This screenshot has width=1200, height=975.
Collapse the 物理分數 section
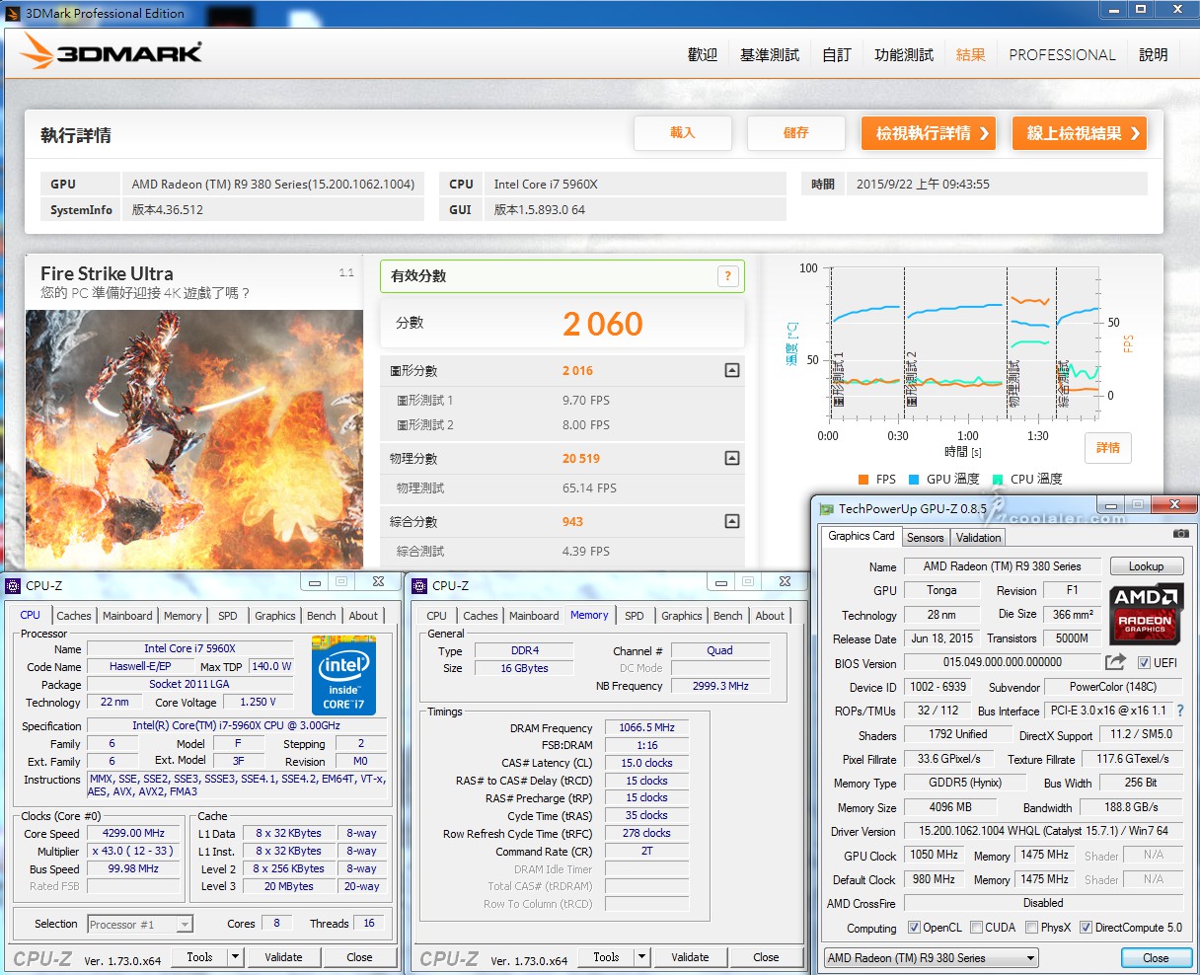click(731, 458)
